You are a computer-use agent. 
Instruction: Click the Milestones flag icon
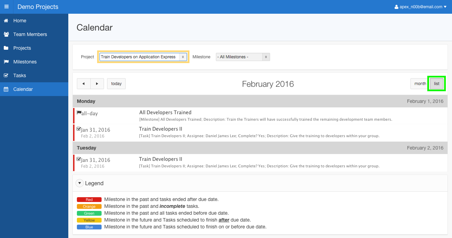click(5, 62)
